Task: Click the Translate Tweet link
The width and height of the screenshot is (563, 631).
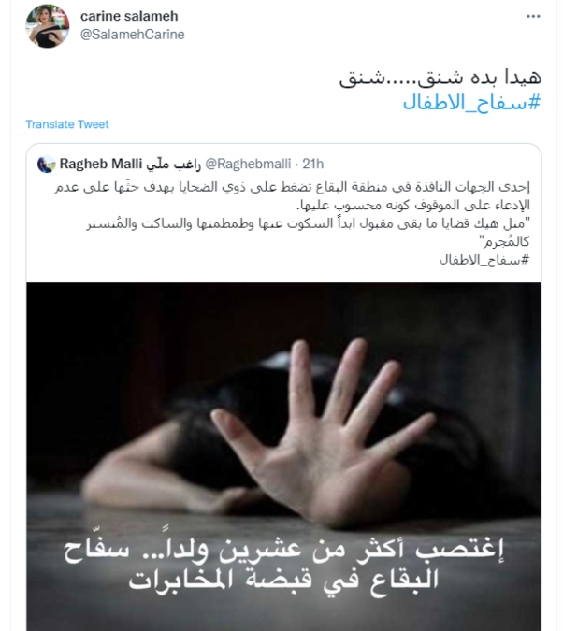Action: [x=67, y=124]
